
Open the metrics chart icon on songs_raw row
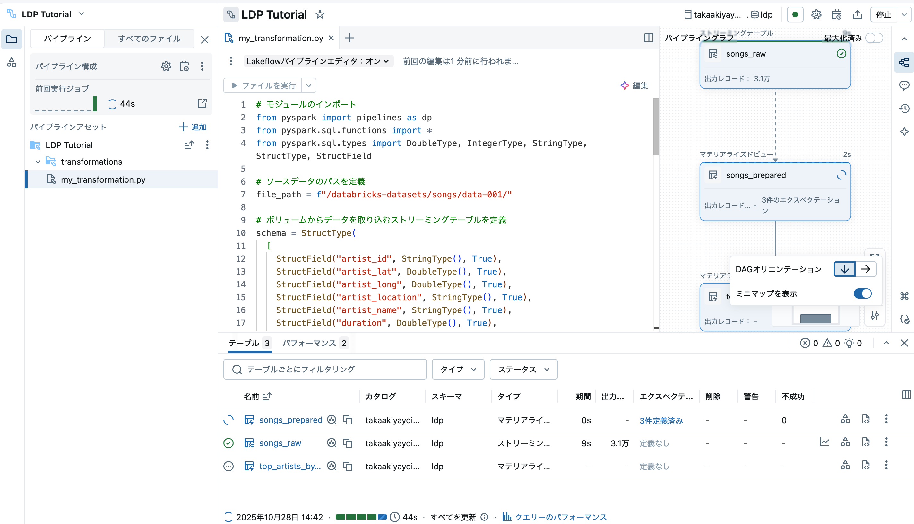[825, 442]
